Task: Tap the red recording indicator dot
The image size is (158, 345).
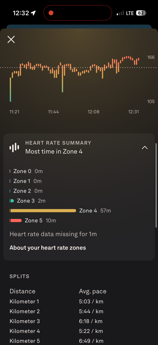Action: [x=51, y=13]
